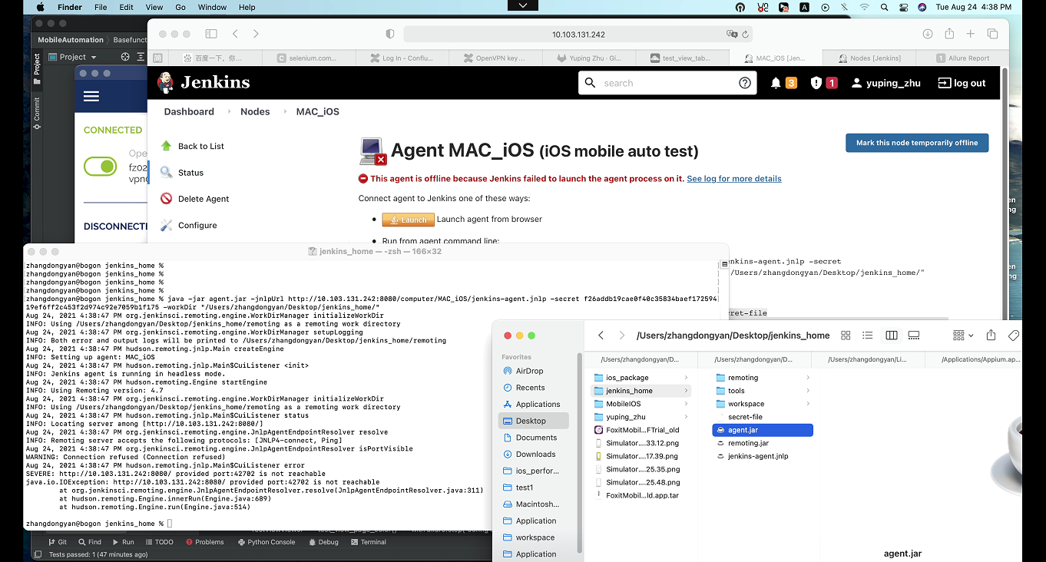Select remoting.jar file in Finder

[x=748, y=443]
